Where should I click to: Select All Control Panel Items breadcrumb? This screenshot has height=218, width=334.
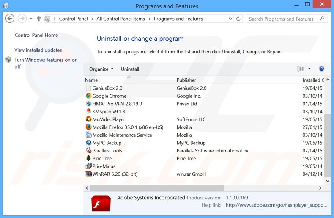coord(120,19)
